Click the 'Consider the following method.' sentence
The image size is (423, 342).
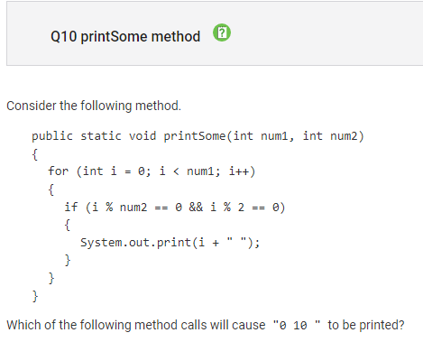(94, 106)
